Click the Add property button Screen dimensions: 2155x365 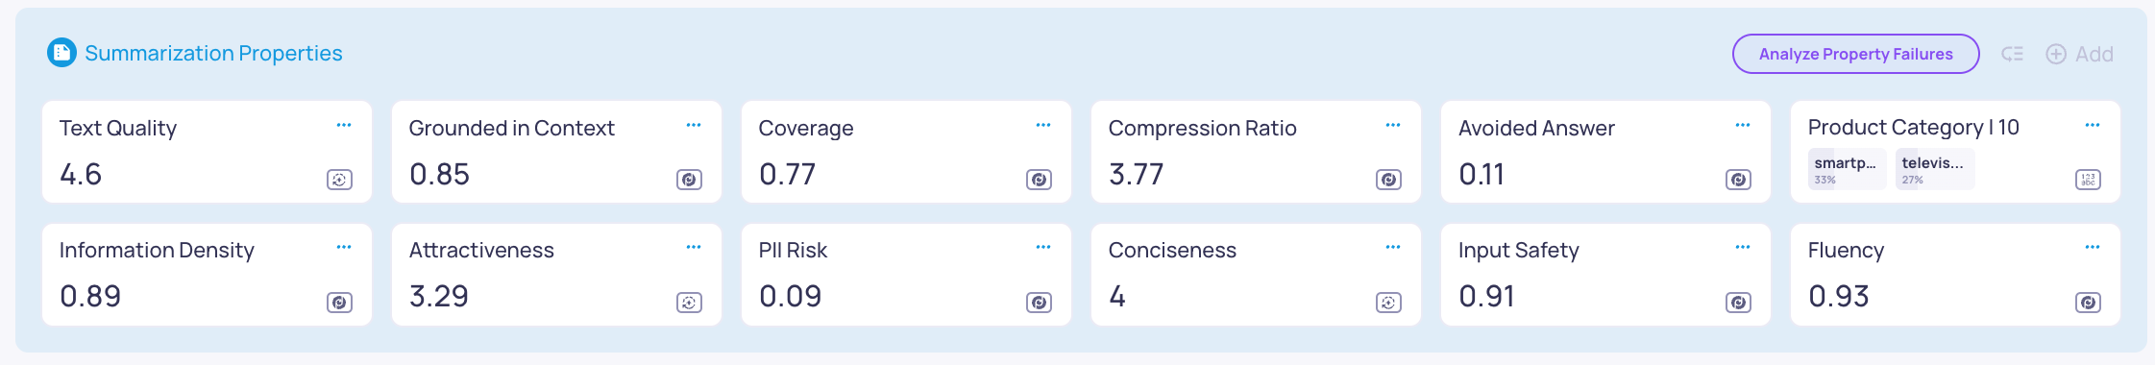point(2079,54)
